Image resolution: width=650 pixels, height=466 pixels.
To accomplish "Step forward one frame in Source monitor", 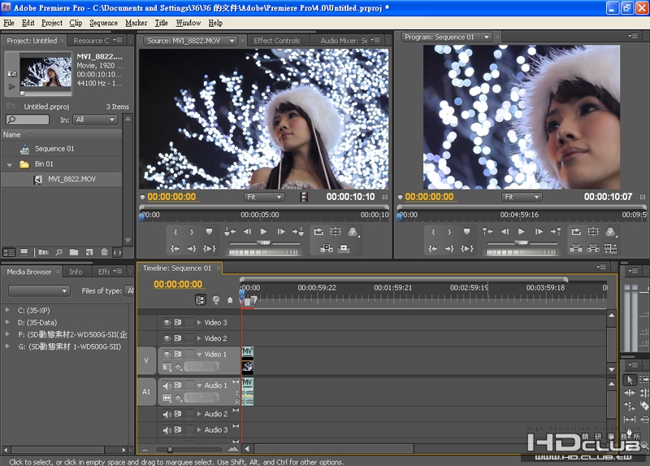I will click(281, 232).
